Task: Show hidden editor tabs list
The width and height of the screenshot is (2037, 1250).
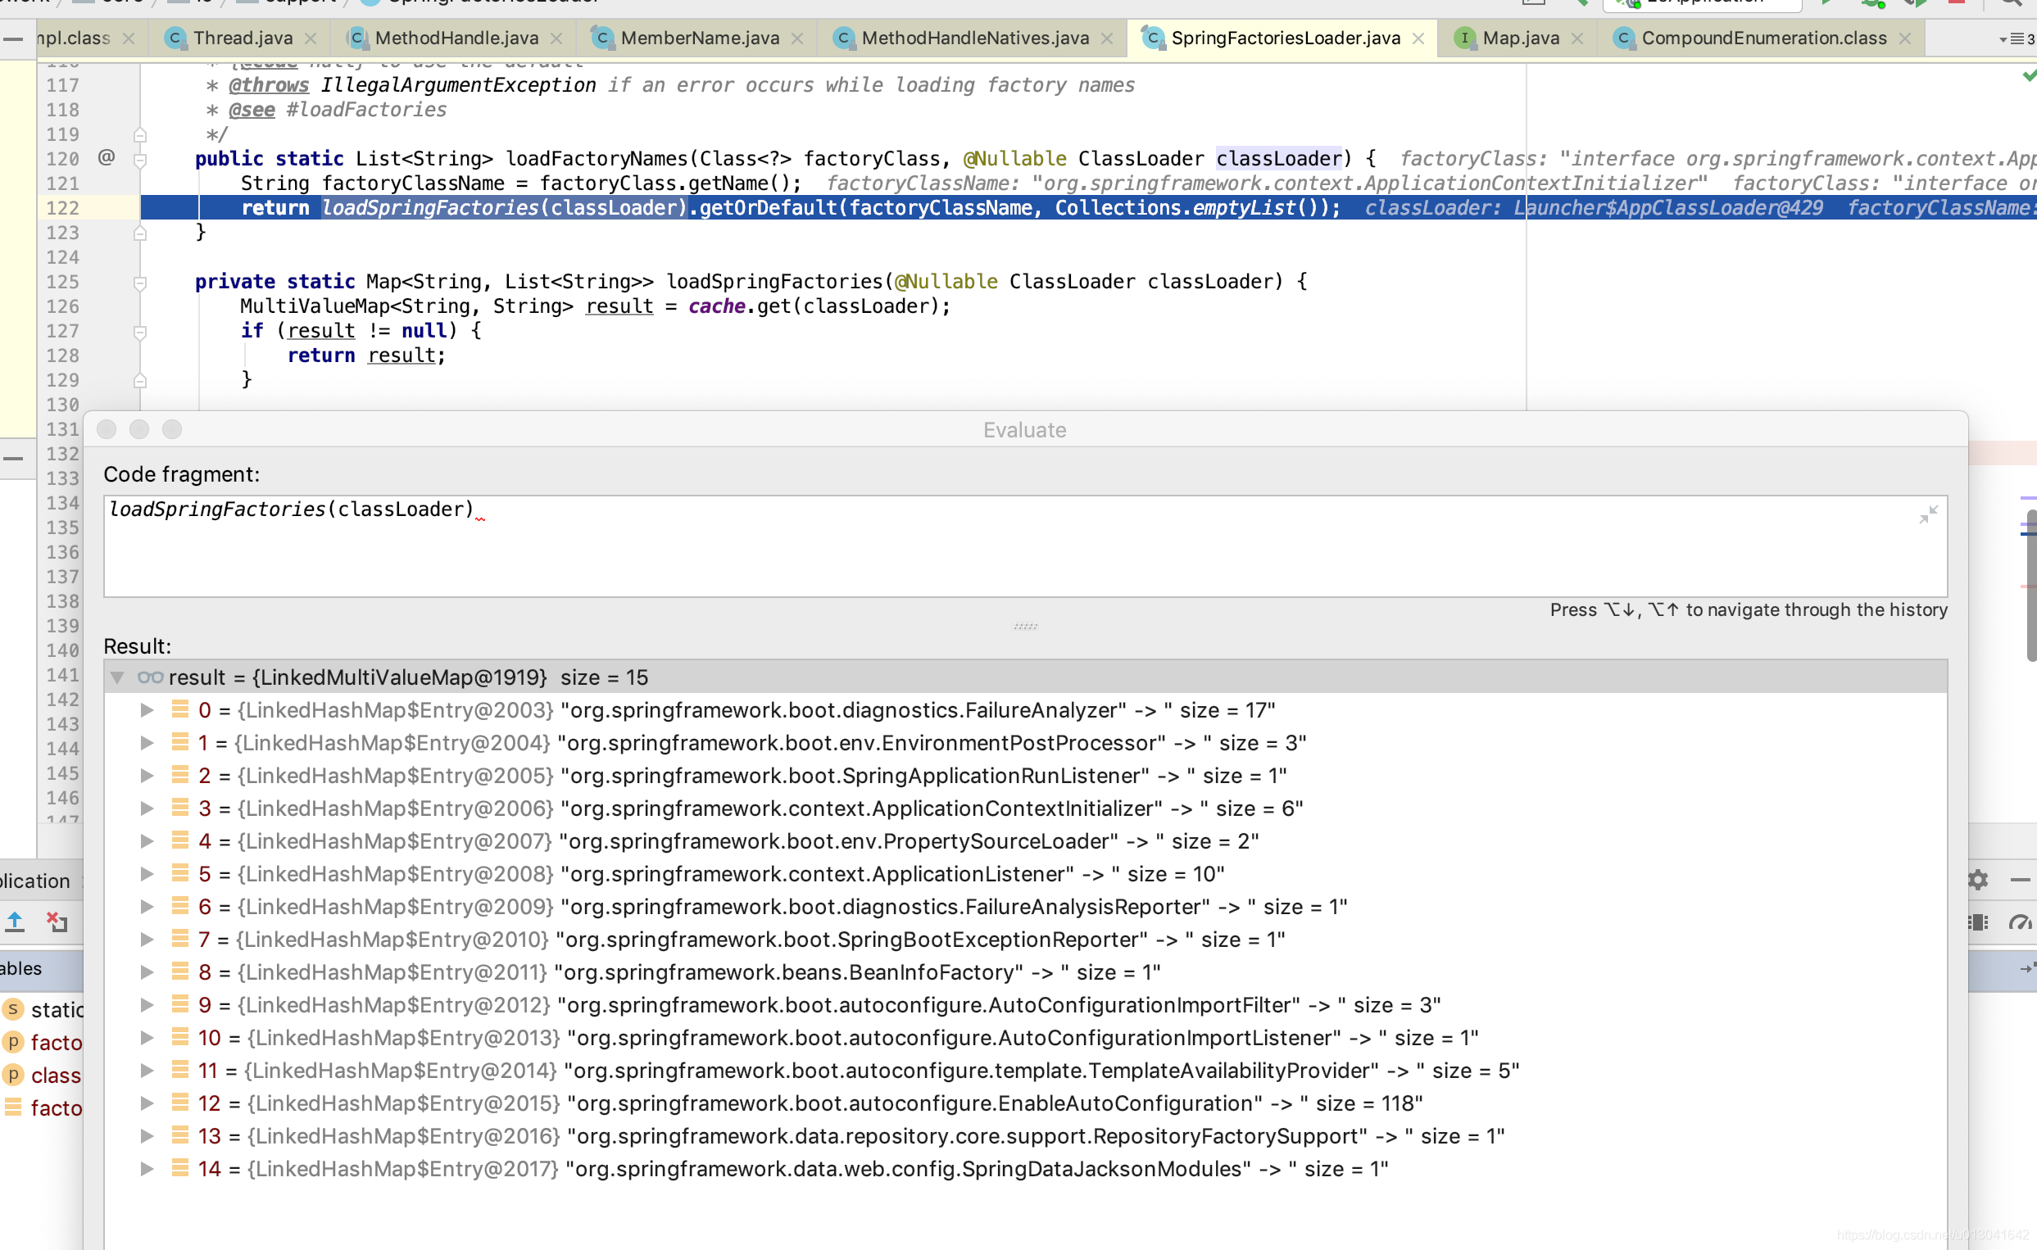Action: tap(2017, 38)
